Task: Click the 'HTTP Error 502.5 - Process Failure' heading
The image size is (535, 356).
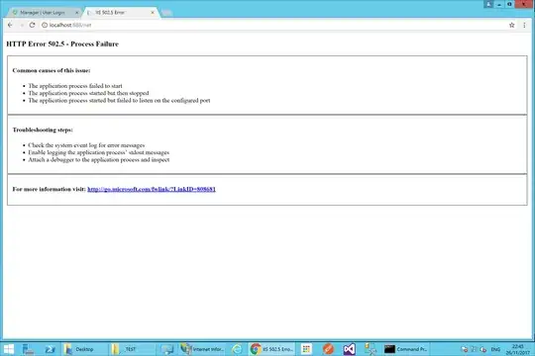Action: 62,44
